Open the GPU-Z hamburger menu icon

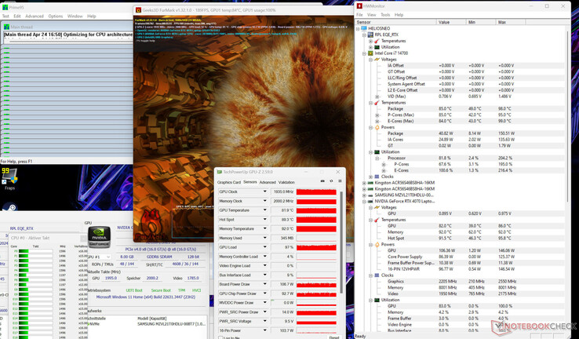(x=340, y=181)
